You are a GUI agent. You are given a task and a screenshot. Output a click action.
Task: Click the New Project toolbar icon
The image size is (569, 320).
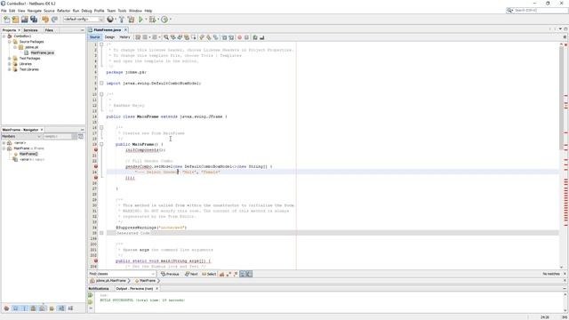pos(15,20)
